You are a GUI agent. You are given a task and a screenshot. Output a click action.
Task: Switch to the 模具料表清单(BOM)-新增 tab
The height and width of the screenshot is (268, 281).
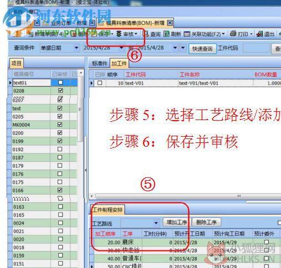click(135, 23)
